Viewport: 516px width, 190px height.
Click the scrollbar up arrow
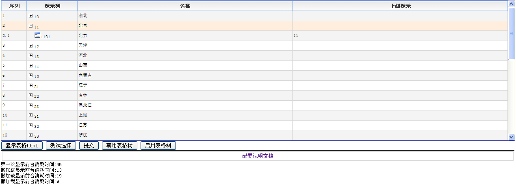click(x=512, y=4)
